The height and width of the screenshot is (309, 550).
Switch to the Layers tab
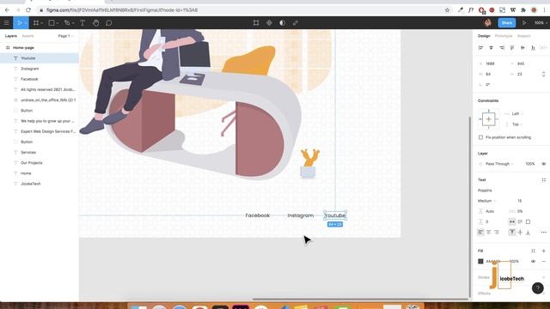pyautogui.click(x=11, y=36)
